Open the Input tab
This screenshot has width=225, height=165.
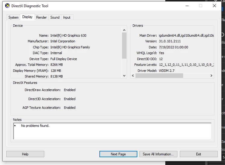coord(67,17)
